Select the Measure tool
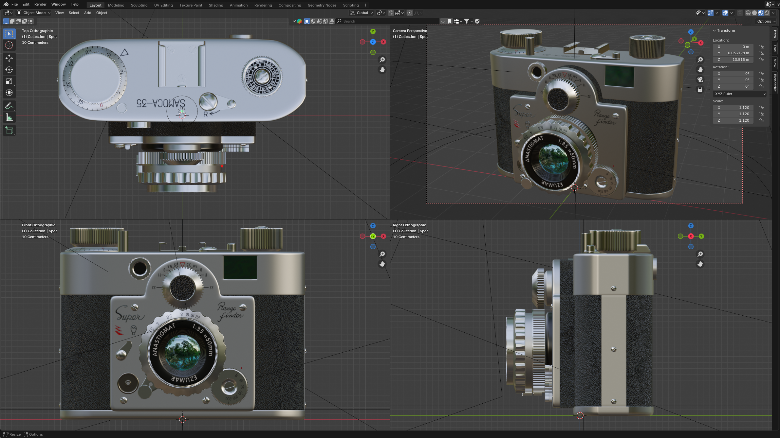This screenshot has height=438, width=780. click(x=9, y=117)
